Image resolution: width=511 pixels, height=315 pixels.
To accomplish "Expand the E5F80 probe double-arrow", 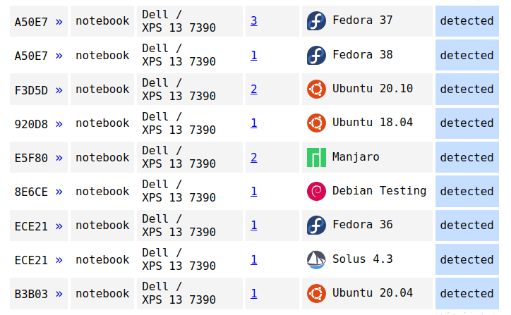I will (x=59, y=158).
